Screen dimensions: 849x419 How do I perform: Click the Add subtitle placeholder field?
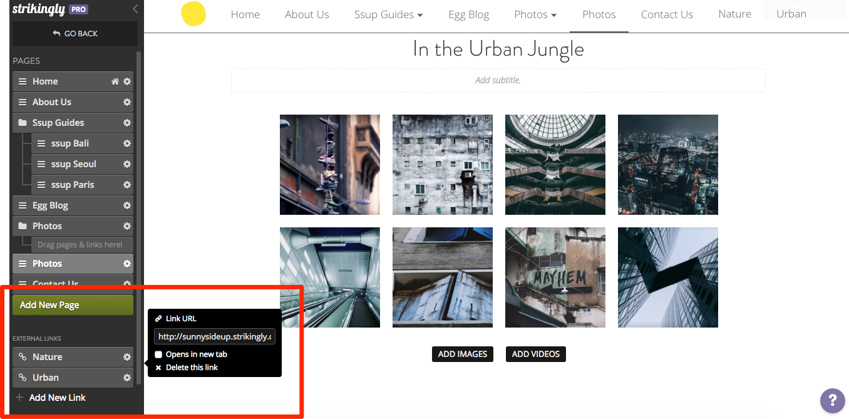point(498,80)
